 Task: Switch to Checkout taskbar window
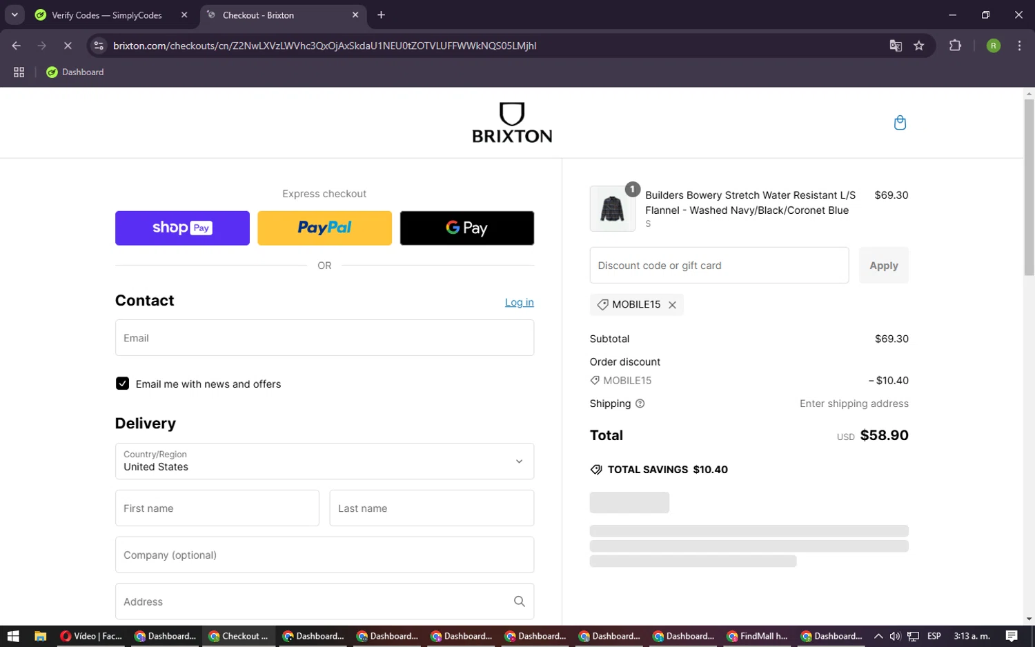click(239, 636)
